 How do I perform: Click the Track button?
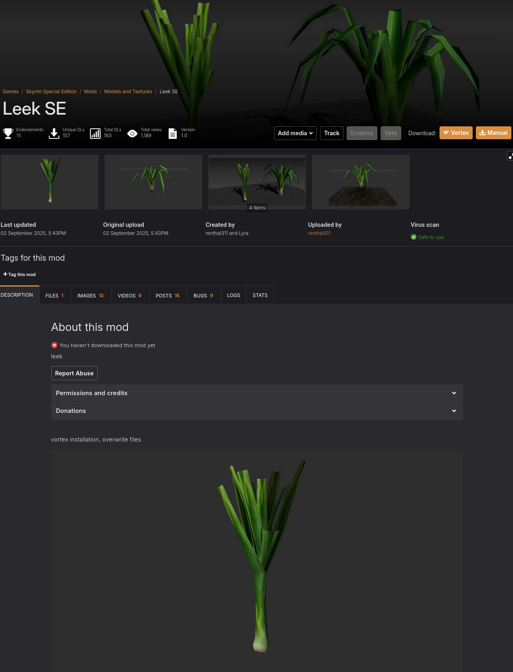pos(332,133)
